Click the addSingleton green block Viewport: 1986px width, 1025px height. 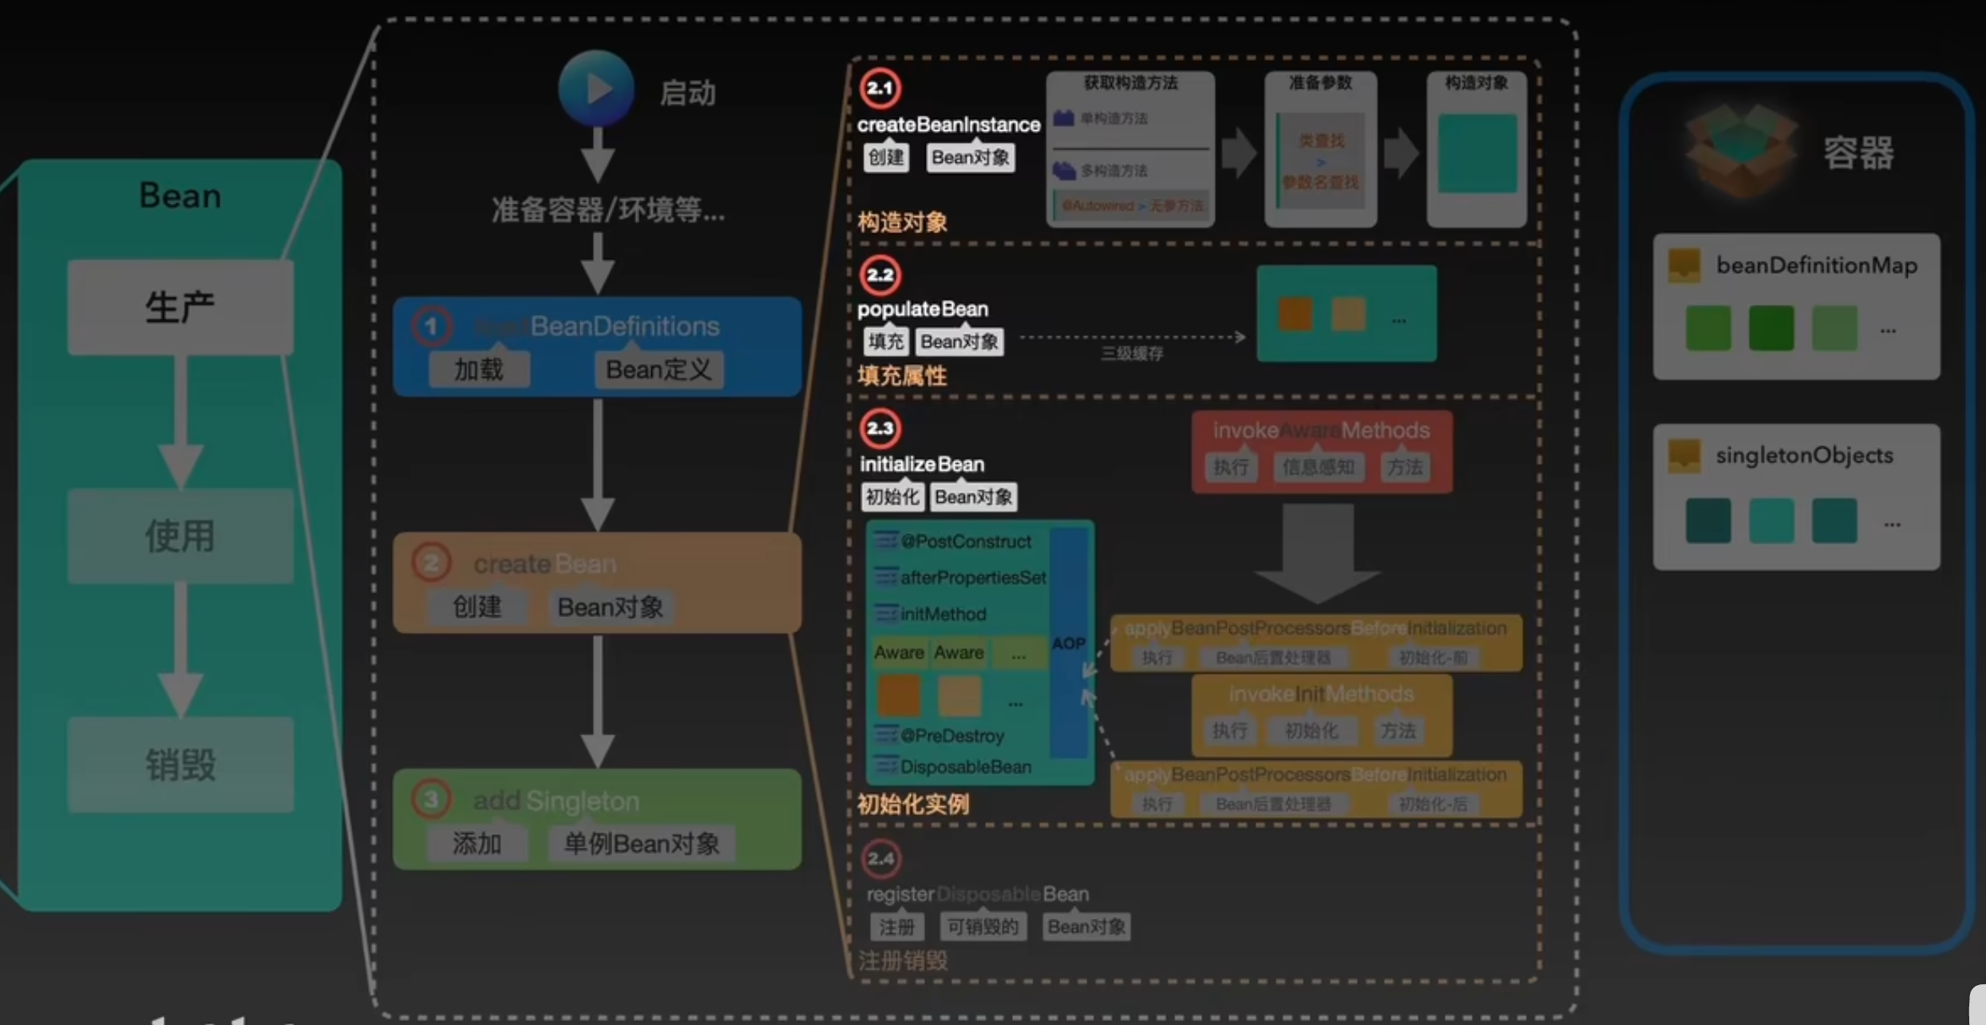click(597, 819)
